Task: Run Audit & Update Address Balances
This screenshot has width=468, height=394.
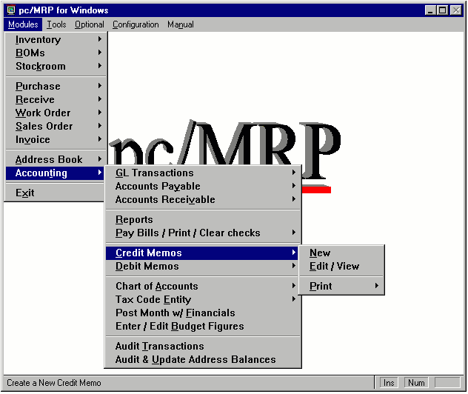Action: 203,360
